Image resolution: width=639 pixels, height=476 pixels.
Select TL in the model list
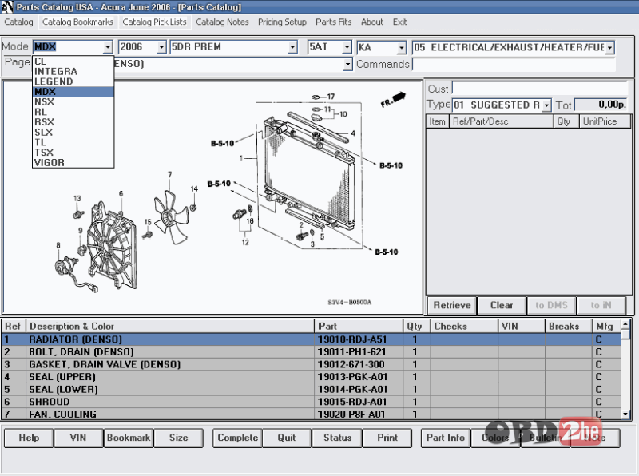pos(73,142)
